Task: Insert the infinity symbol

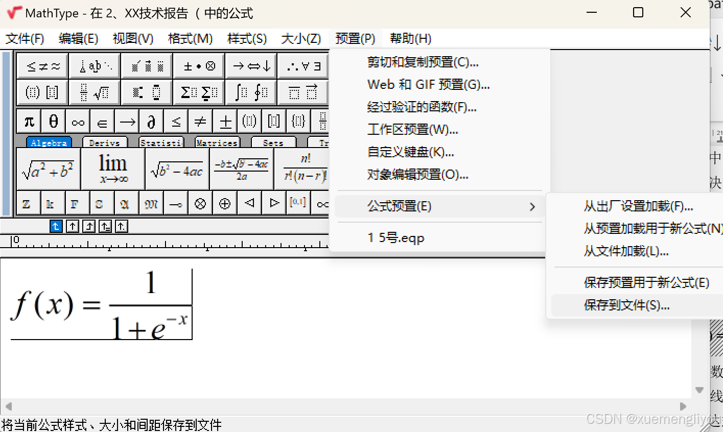Action: [x=77, y=121]
